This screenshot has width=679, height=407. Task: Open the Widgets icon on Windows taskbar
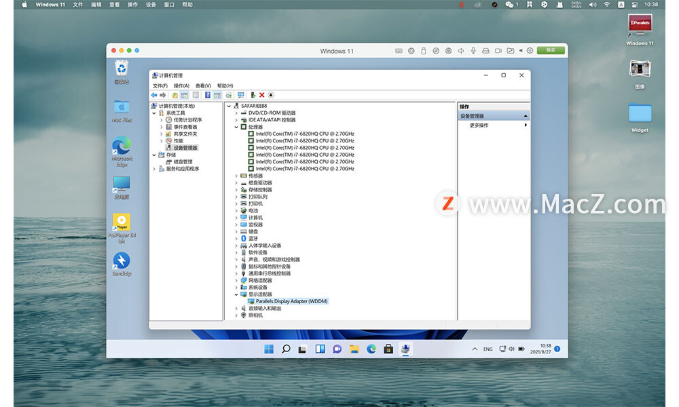point(320,349)
